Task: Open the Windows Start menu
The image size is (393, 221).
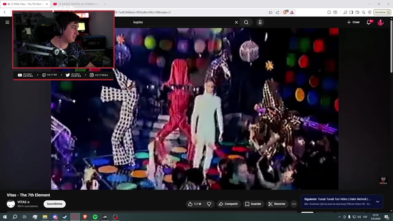Action: tap(5, 217)
